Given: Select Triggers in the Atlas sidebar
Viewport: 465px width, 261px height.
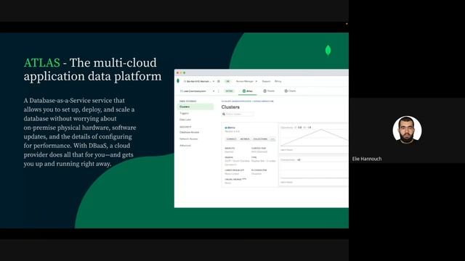Looking at the screenshot, I should pyautogui.click(x=184, y=113).
